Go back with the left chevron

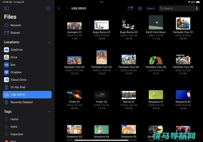[x=59, y=8]
